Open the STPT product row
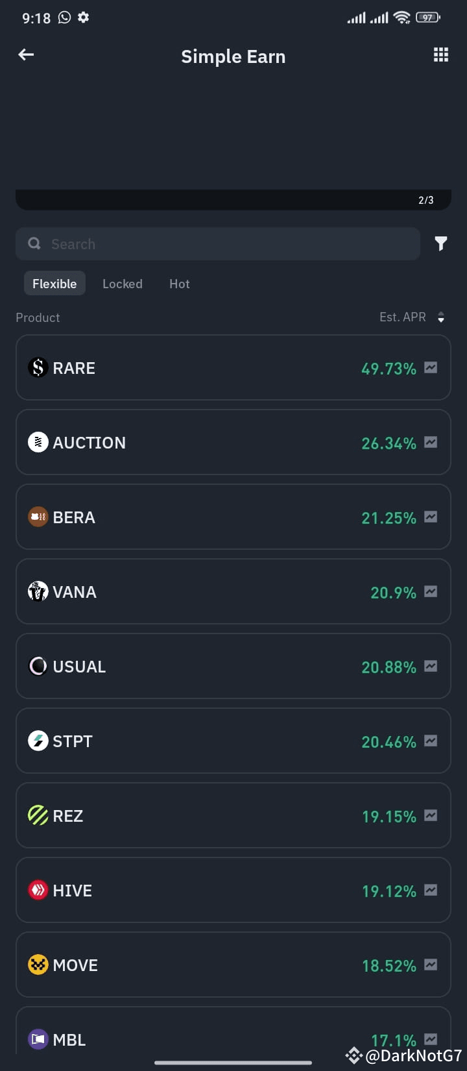This screenshot has height=1071, width=467. pyautogui.click(x=233, y=741)
